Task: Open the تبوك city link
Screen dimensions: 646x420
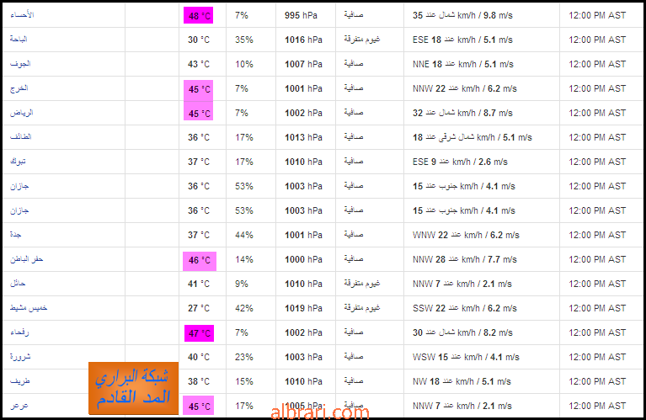Action: (x=18, y=161)
